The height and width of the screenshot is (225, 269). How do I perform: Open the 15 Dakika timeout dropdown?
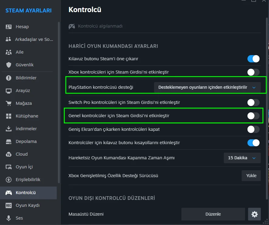click(242, 158)
